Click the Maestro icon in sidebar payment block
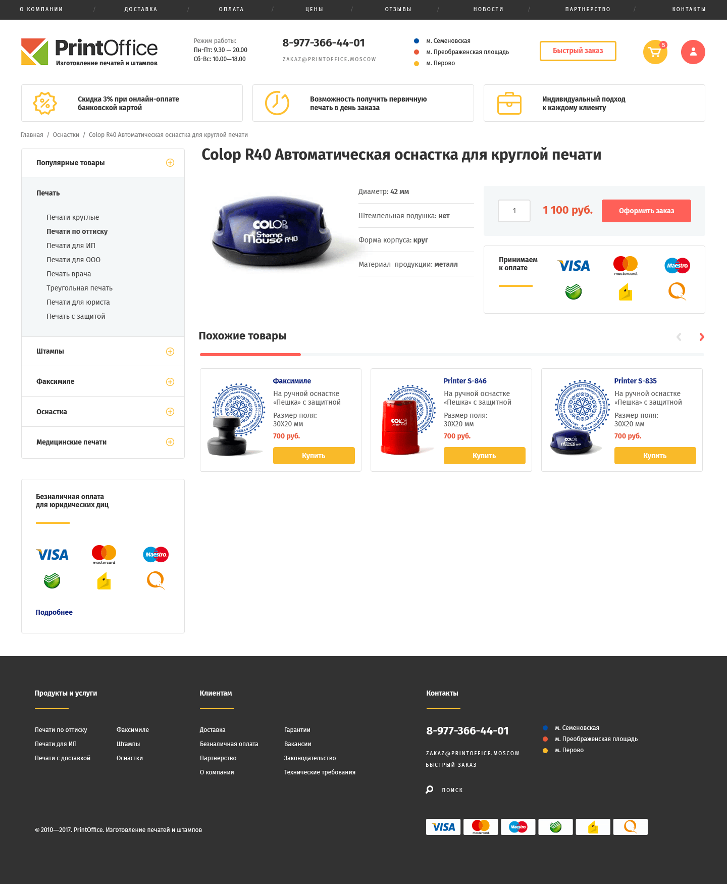The width and height of the screenshot is (727, 884). 156,555
